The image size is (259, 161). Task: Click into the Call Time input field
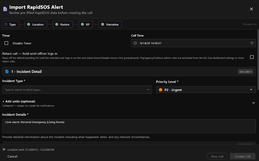click(193, 43)
